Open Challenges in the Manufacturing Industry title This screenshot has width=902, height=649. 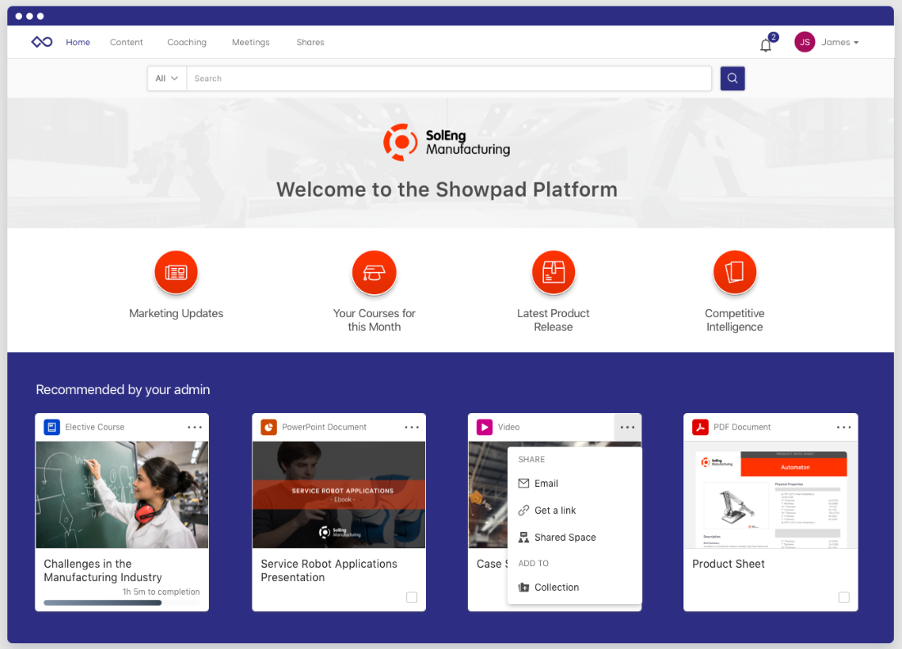[x=103, y=571]
